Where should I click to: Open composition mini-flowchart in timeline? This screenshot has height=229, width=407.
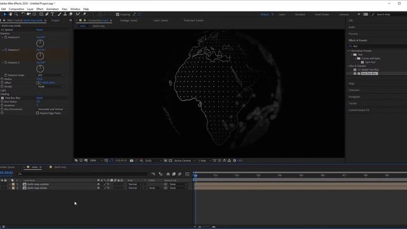(153, 174)
